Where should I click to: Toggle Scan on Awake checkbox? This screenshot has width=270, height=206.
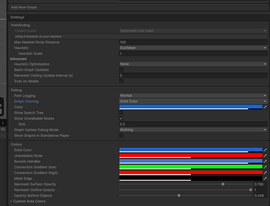(x=121, y=81)
